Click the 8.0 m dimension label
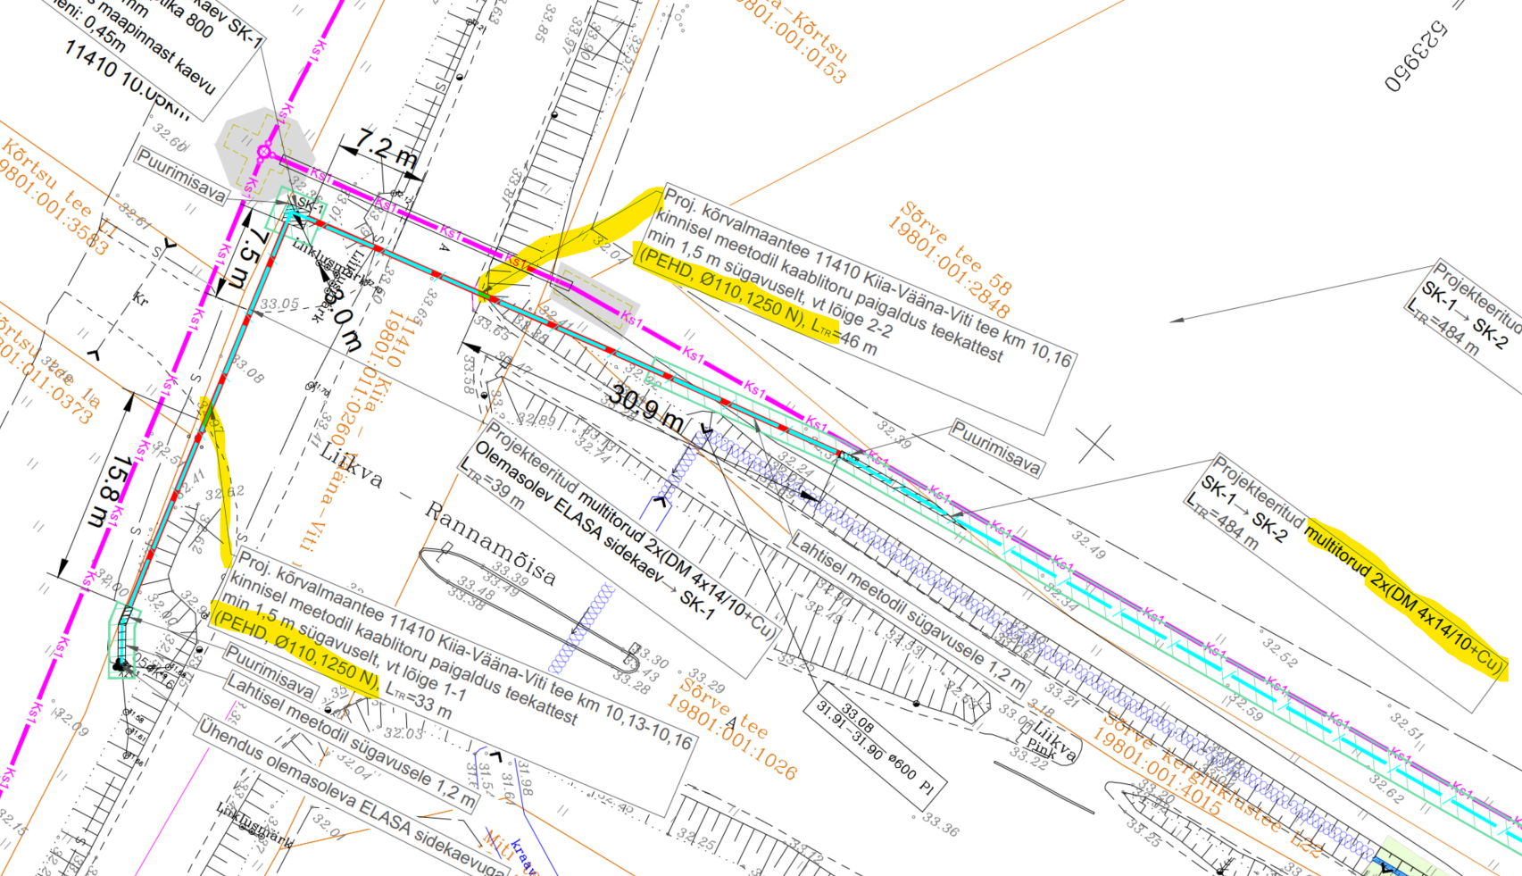 pos(345,317)
